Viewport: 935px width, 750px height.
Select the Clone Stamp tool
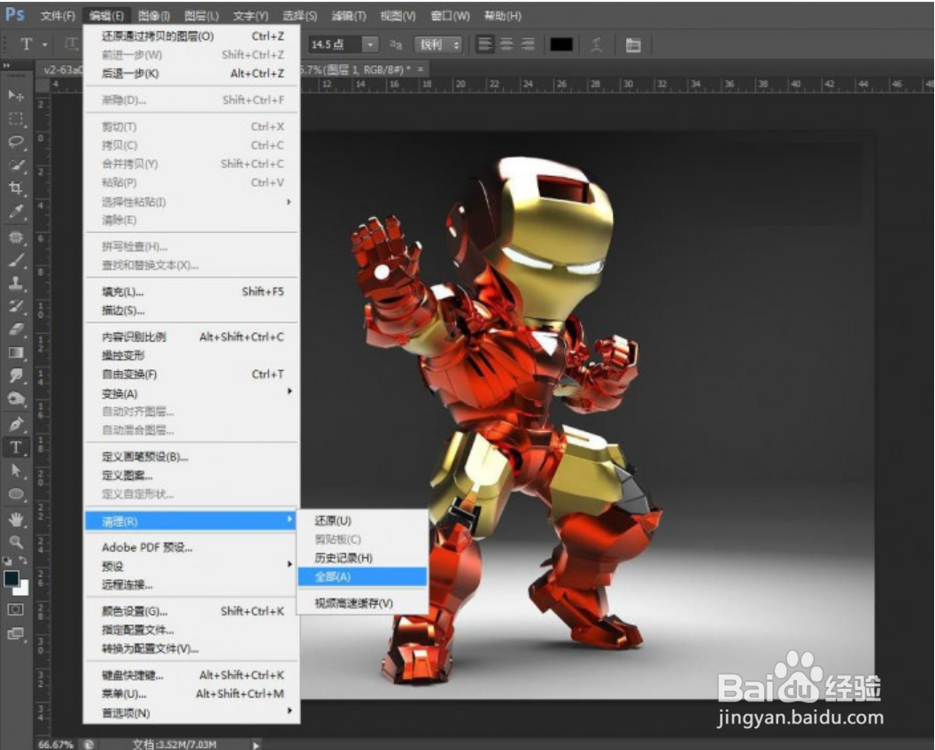pyautogui.click(x=16, y=283)
